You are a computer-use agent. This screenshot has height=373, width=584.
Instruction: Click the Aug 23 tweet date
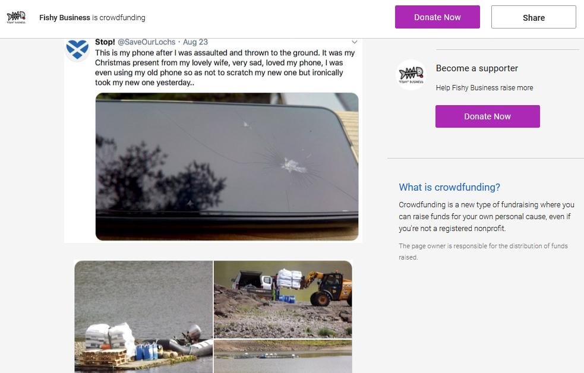(x=195, y=42)
